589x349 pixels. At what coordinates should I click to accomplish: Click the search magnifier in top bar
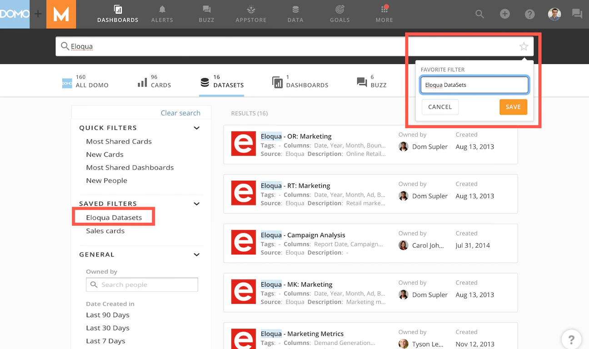479,14
